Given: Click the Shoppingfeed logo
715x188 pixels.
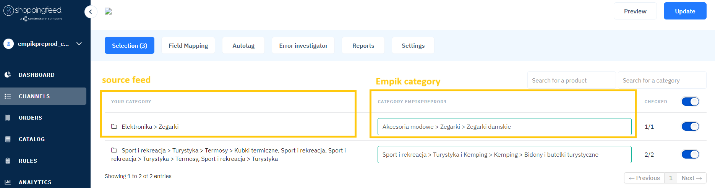Looking at the screenshot, I should coord(33,12).
